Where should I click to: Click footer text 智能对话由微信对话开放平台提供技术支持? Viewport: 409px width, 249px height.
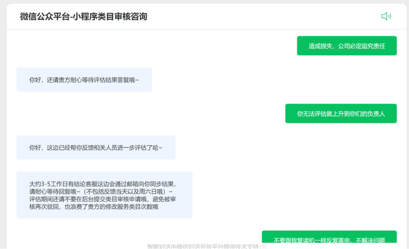203,246
